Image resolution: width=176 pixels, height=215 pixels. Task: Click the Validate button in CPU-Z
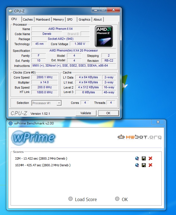(x=86, y=113)
